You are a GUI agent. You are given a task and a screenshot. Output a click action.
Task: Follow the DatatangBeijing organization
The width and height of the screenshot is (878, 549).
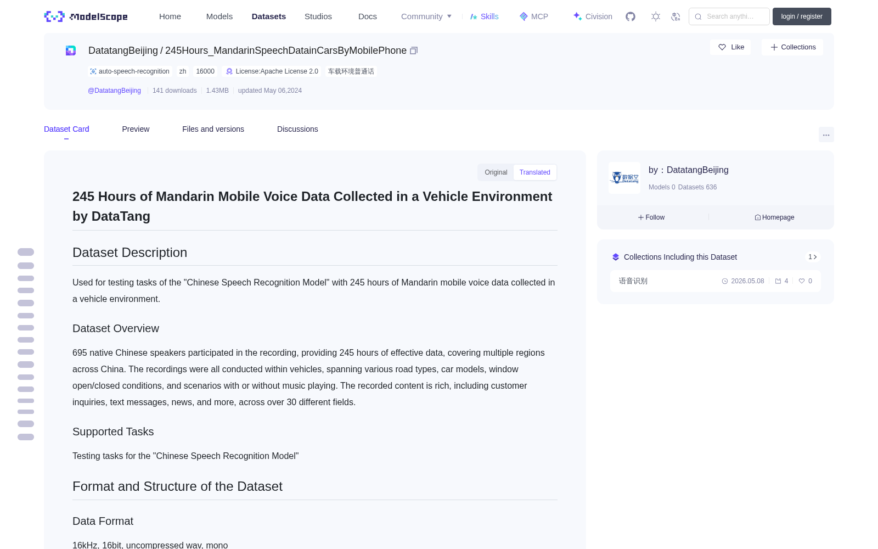(x=651, y=217)
